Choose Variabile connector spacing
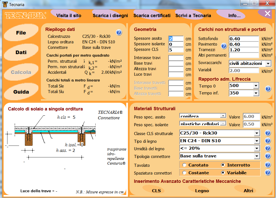 (x=223, y=173)
